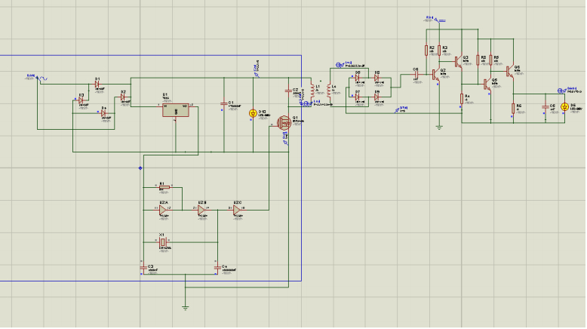Click the L1 transmitter coil inductor

pos(312,91)
